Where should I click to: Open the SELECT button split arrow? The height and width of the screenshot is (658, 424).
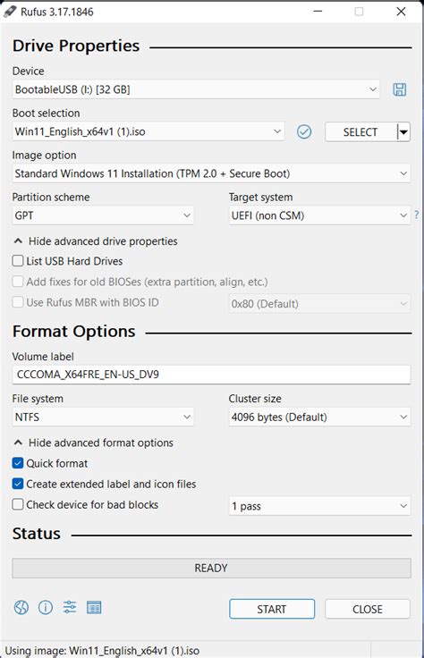pyautogui.click(x=403, y=132)
